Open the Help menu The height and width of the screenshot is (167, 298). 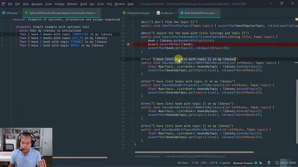(x=130, y=4)
